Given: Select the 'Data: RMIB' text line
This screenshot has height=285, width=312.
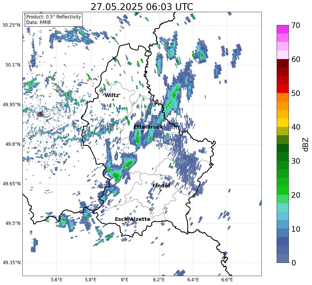Looking at the screenshot, I should (x=38, y=22).
